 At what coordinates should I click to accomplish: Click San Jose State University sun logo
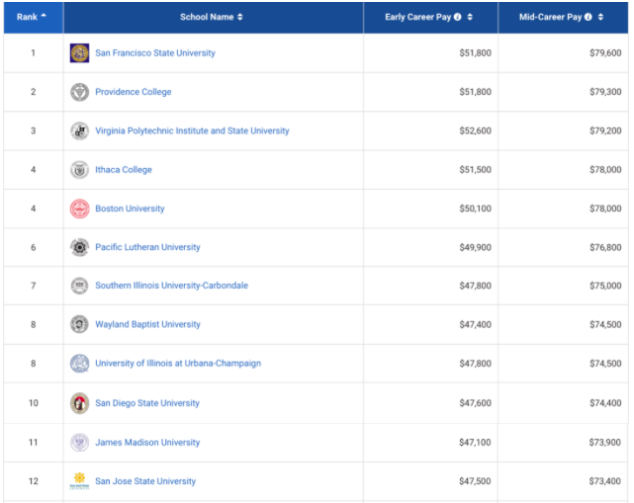[79, 481]
